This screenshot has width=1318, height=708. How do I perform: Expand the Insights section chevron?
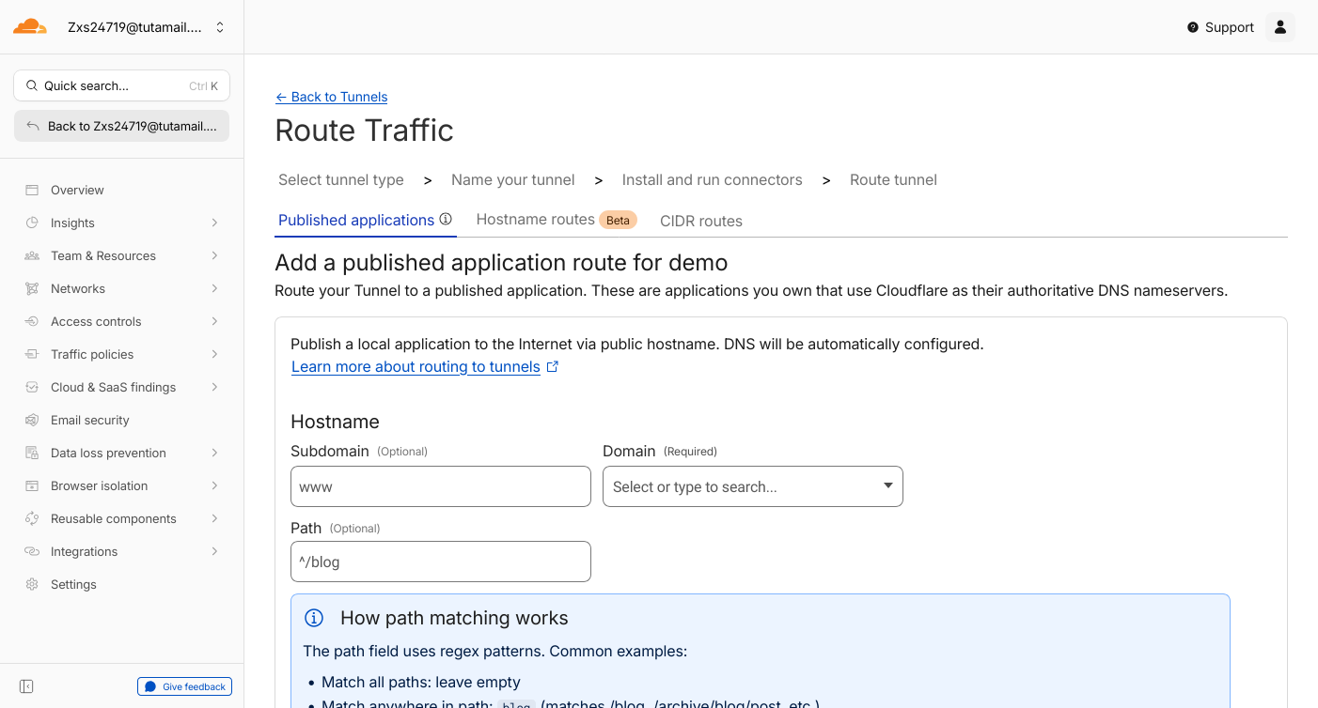[x=214, y=223]
